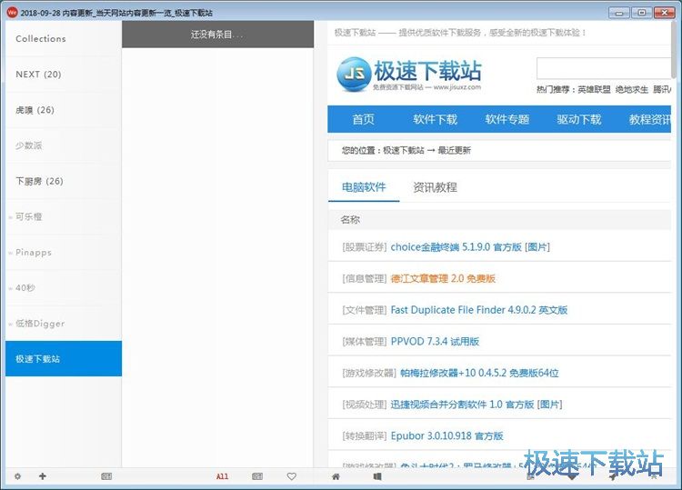The width and height of the screenshot is (682, 490).
Task: Select the 40秒 feed
Action: tap(64, 288)
